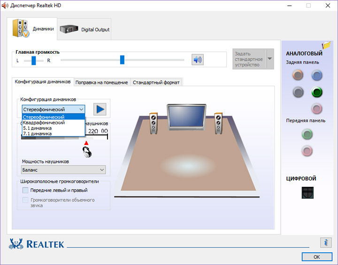Click the 22Ω impedance value
This screenshot has height=265, width=338.
point(93,131)
